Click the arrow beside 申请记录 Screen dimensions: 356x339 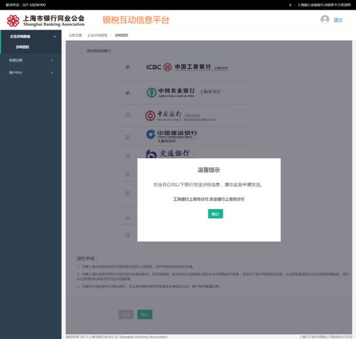coord(52,60)
